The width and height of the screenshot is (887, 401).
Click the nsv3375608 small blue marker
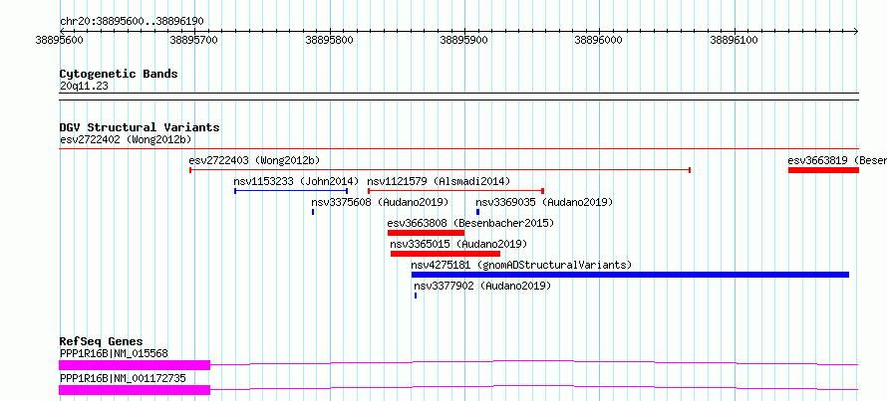click(313, 212)
